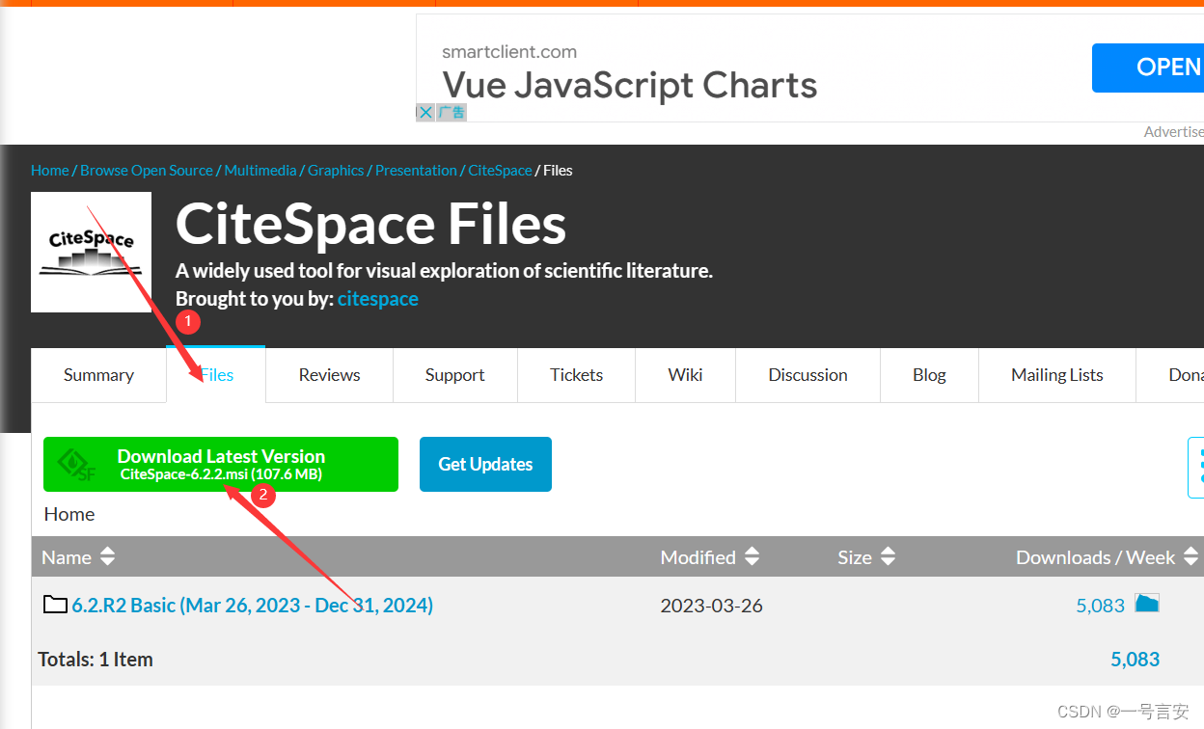Open the Mailing Lists tab

[x=1057, y=375]
